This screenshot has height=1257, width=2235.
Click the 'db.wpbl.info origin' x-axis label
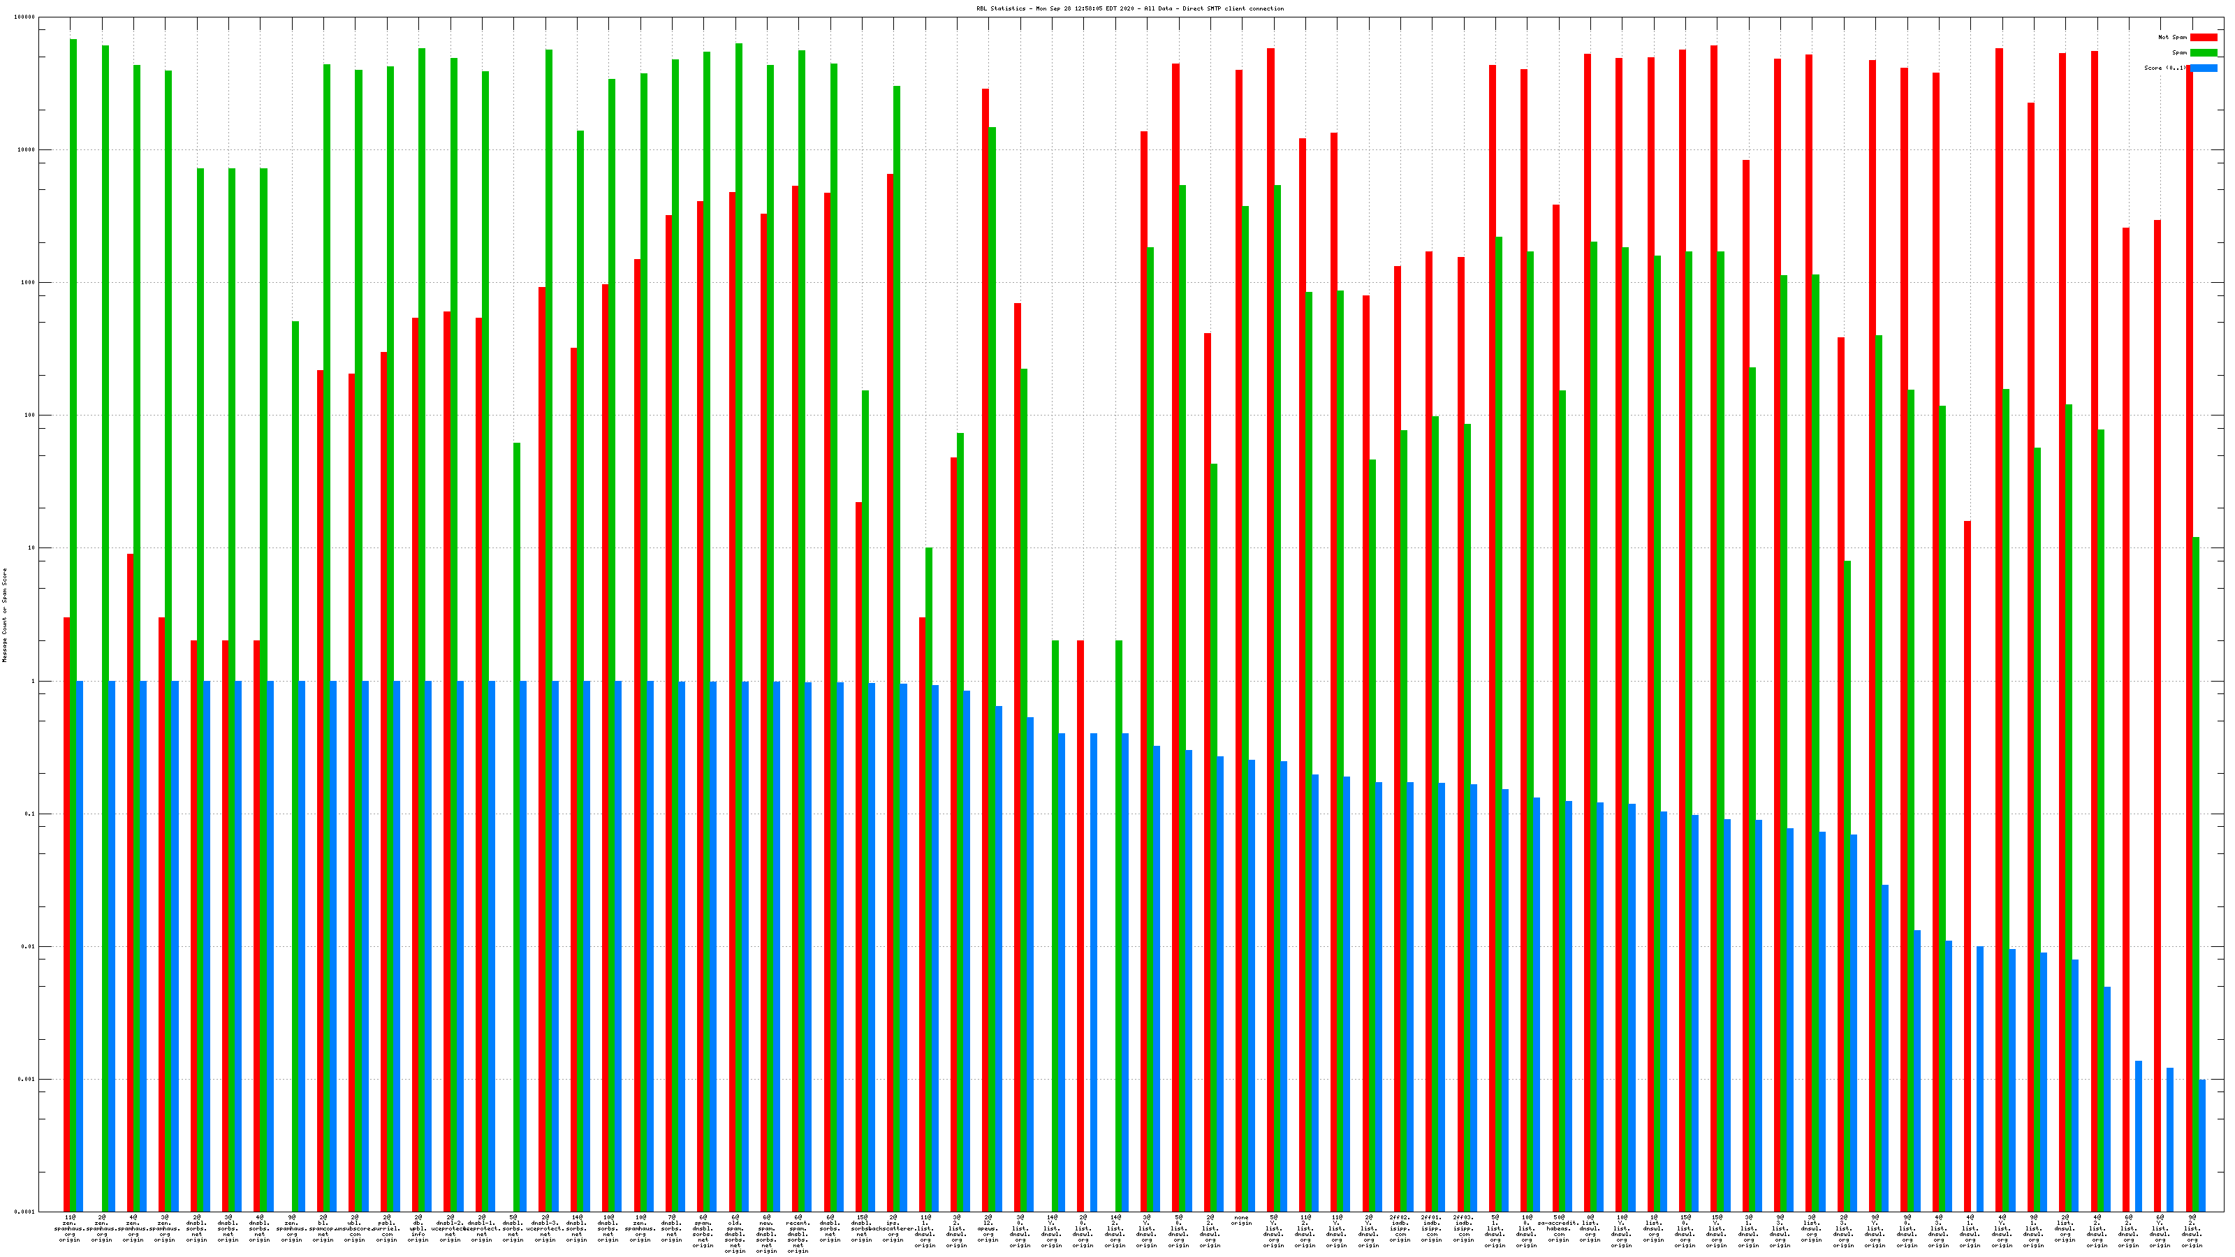point(418,1228)
